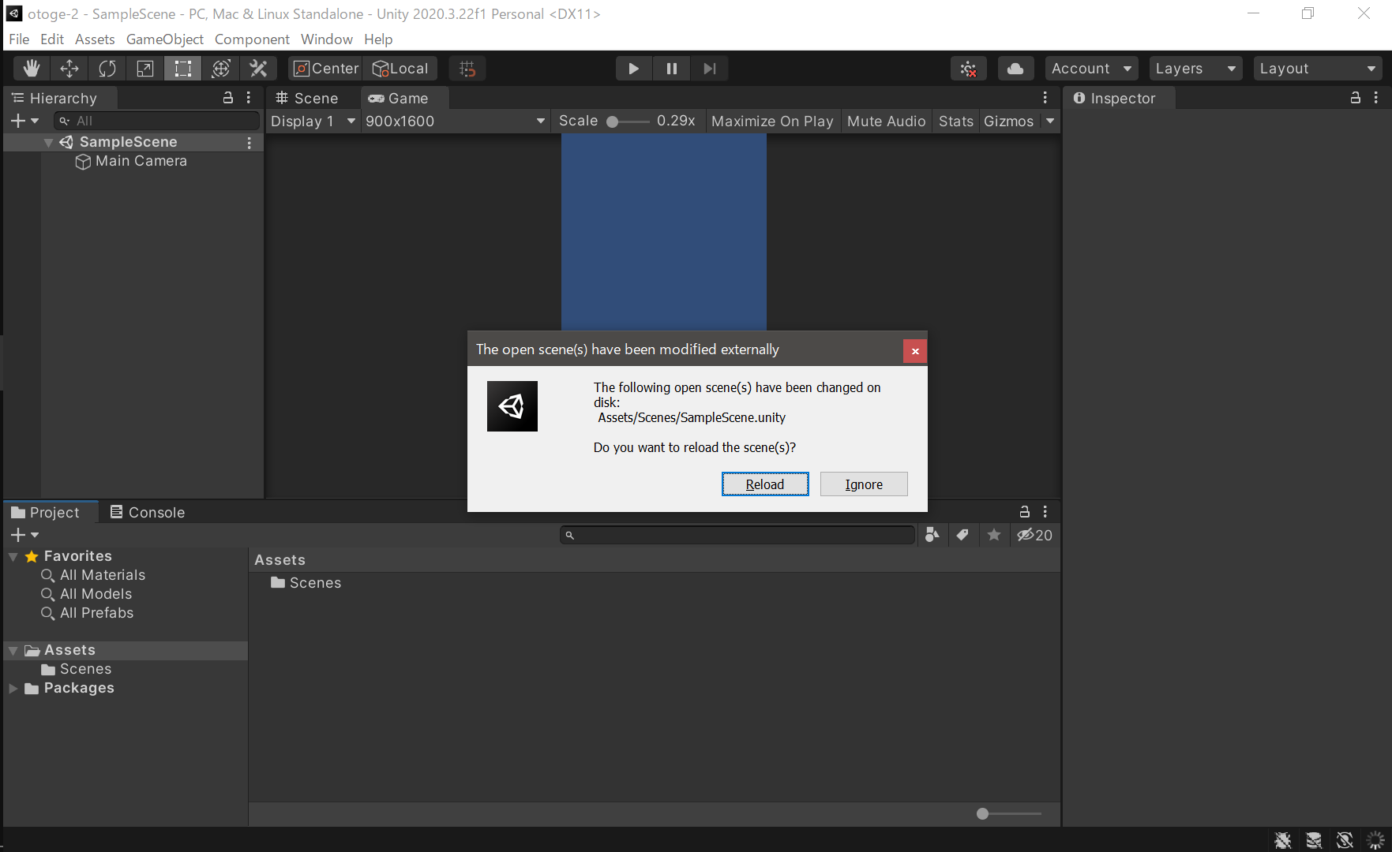This screenshot has height=852, width=1392.
Task: Open the File menu
Action: pos(19,39)
